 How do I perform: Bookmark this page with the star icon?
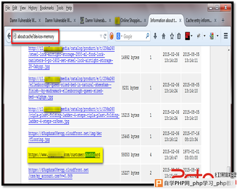pyautogui.click(x=172, y=36)
